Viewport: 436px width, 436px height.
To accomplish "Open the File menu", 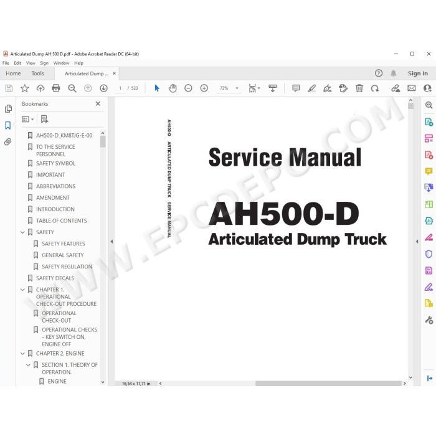I will click(6, 63).
